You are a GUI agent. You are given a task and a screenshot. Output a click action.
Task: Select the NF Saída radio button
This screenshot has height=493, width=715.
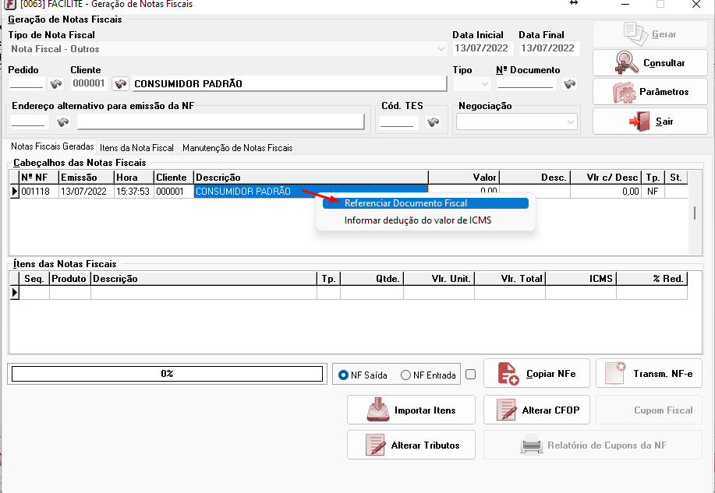point(343,375)
